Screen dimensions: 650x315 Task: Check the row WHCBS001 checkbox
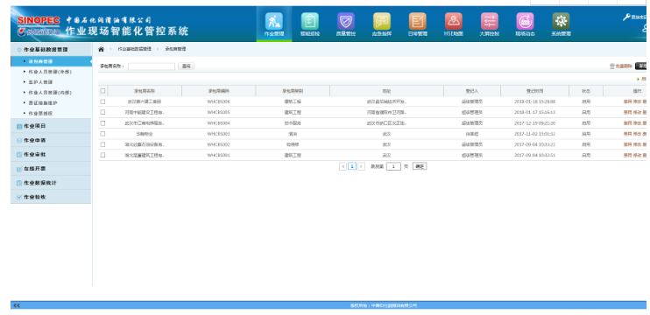pyautogui.click(x=102, y=155)
